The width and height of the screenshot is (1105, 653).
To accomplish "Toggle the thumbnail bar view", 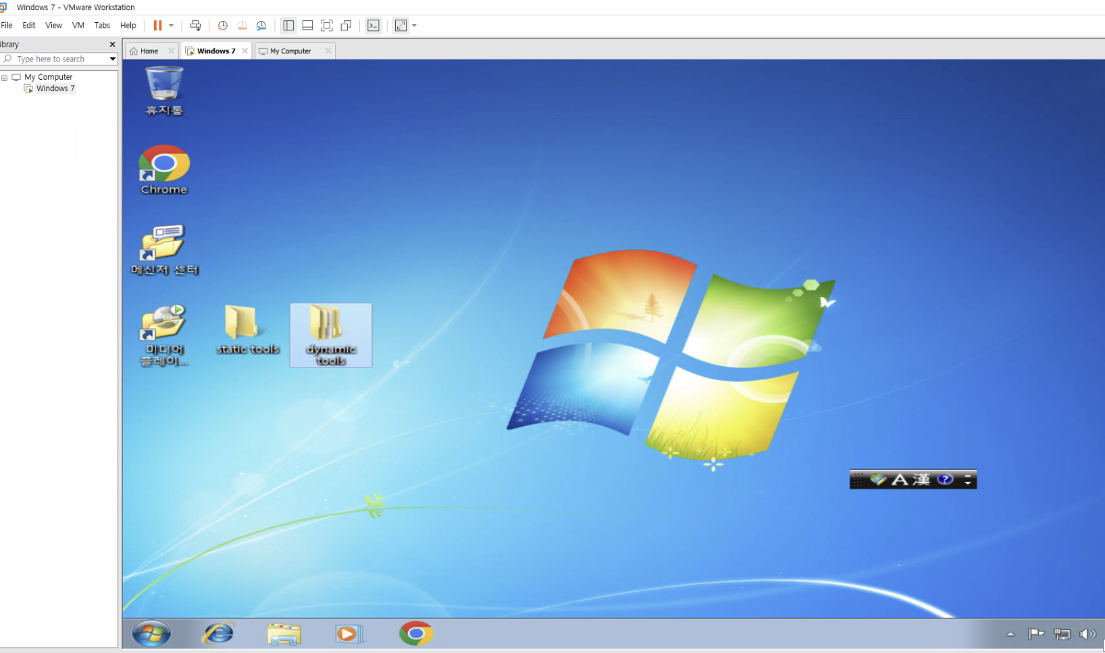I will pyautogui.click(x=307, y=26).
